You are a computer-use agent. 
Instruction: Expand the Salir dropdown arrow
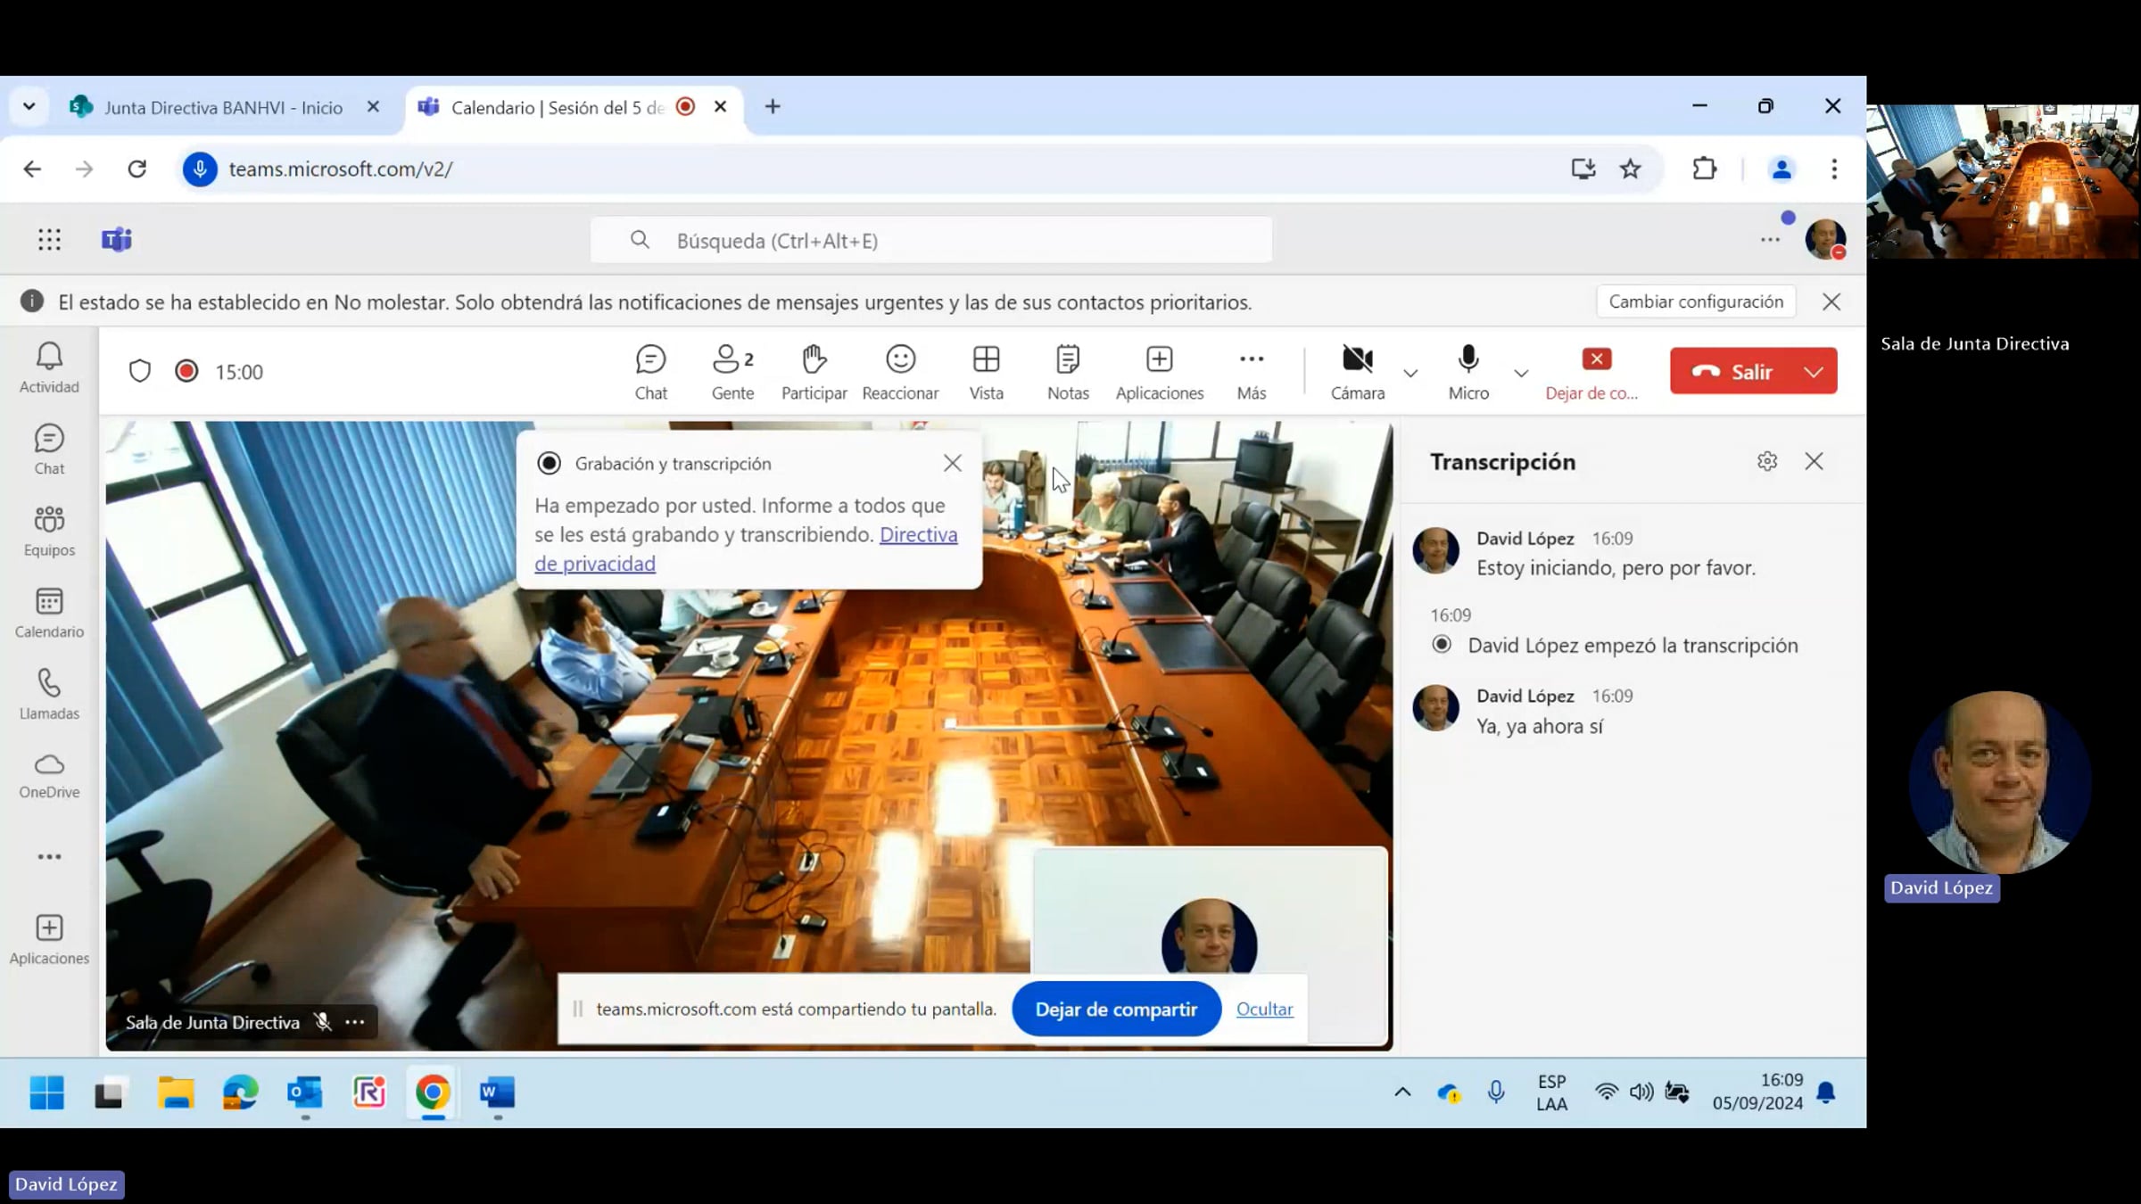point(1814,371)
